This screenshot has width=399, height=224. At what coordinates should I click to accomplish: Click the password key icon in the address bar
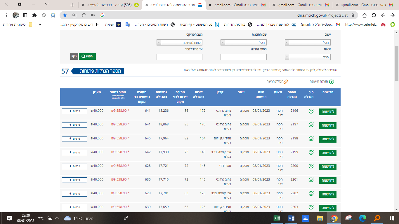tap(93, 15)
